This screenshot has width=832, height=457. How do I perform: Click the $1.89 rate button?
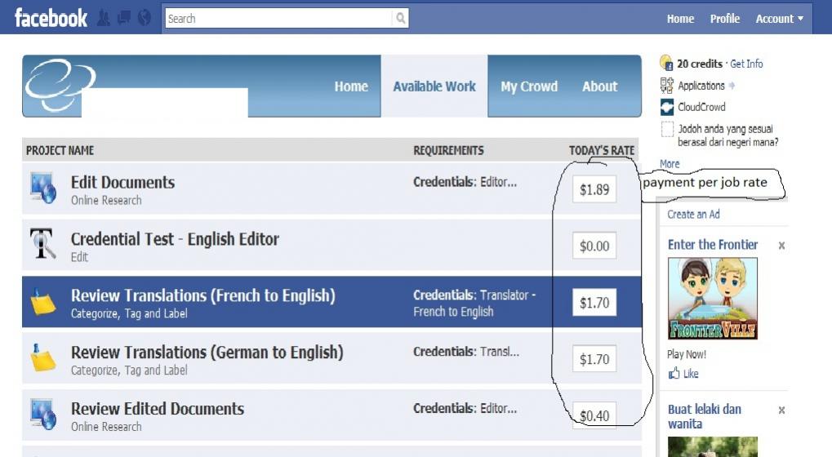594,189
